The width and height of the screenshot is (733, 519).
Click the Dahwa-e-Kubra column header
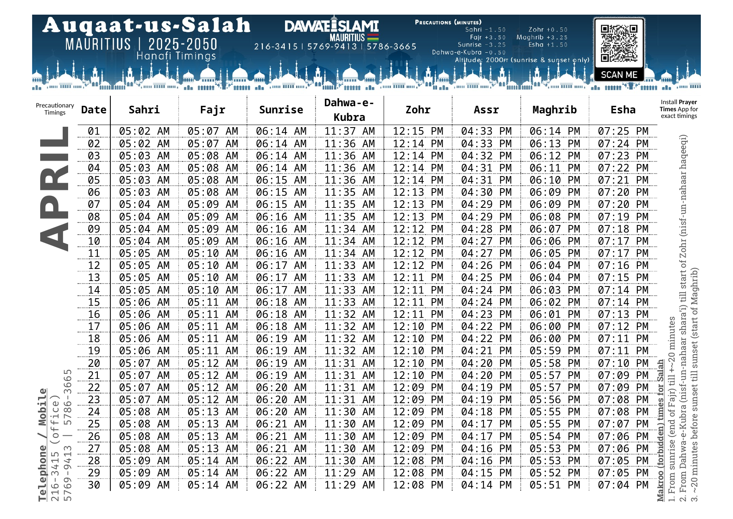[x=349, y=110]
